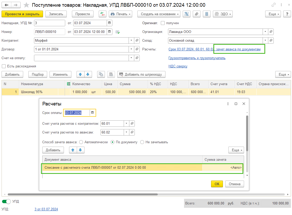This screenshot has height=215, width=292.
Task: Click the horizontal scrollbar under goods table
Action: (83, 194)
